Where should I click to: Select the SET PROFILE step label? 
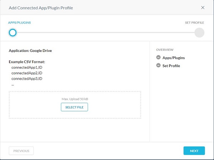point(194,23)
